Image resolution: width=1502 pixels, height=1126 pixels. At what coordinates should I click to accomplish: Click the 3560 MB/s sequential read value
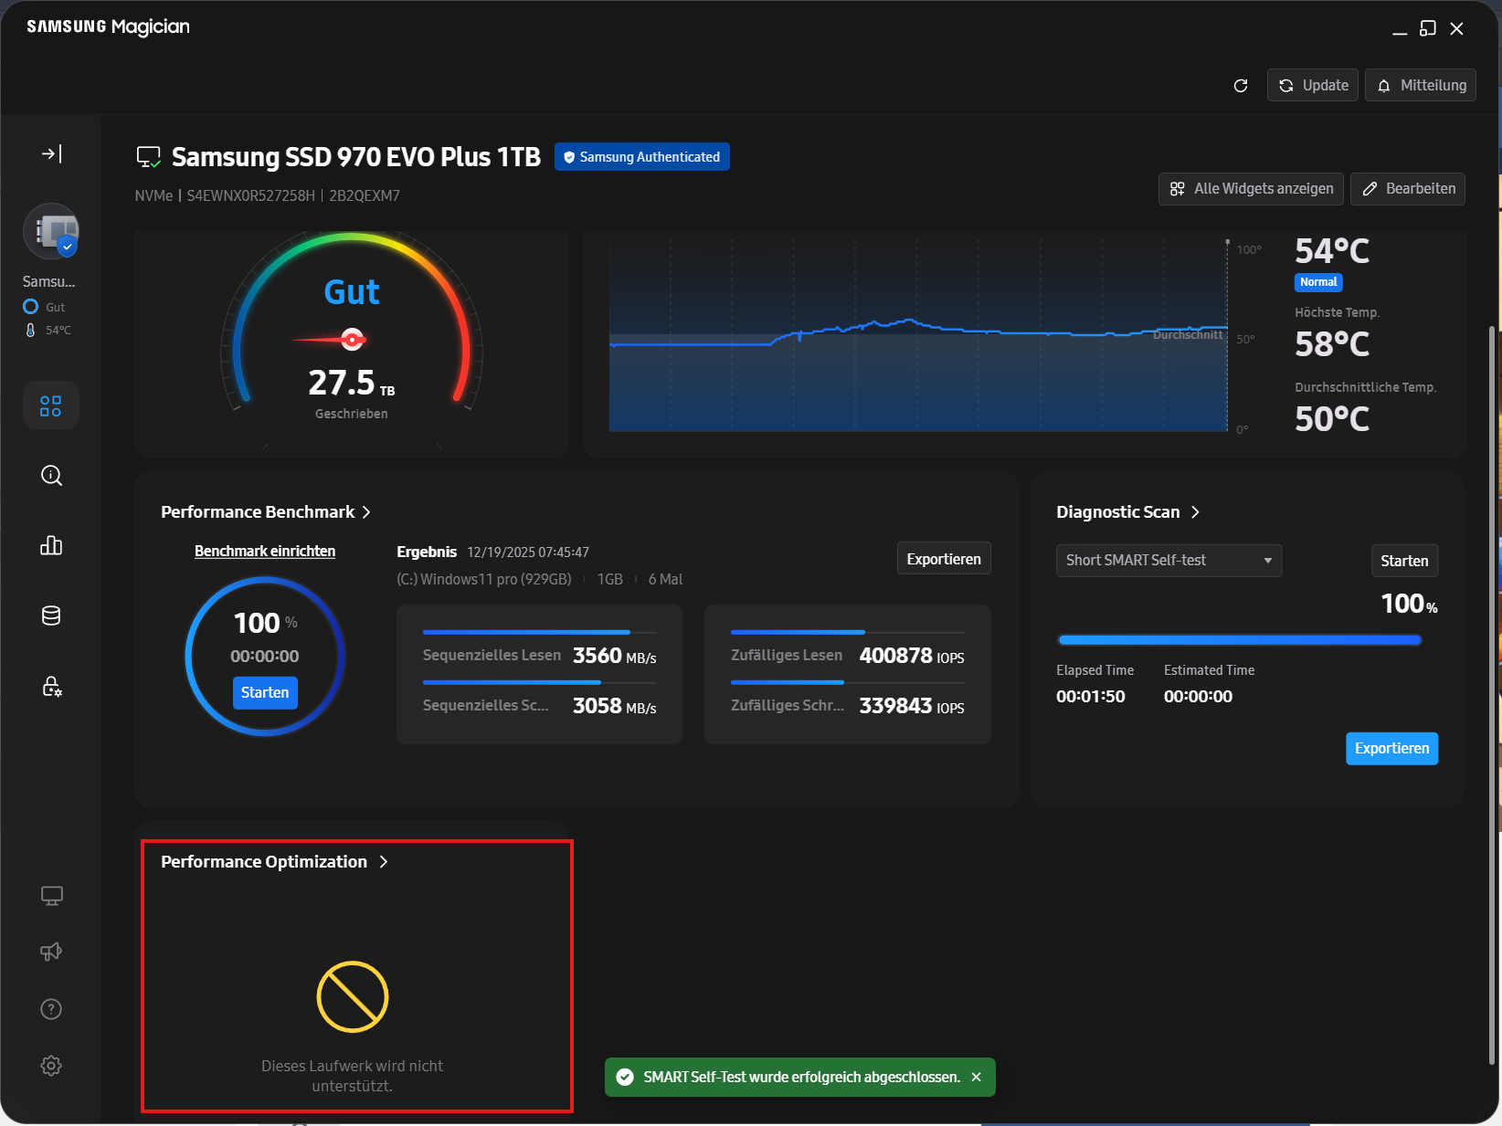614,656
